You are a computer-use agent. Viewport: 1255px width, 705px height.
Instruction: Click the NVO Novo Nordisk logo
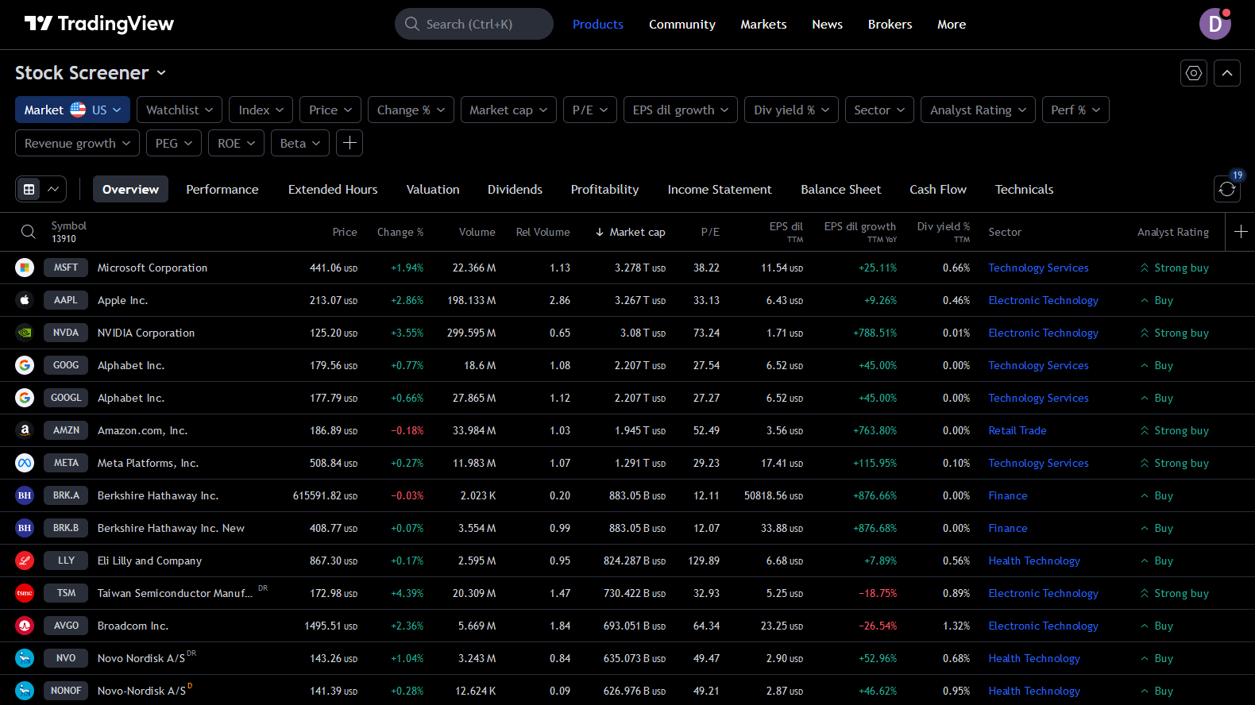pyautogui.click(x=25, y=658)
